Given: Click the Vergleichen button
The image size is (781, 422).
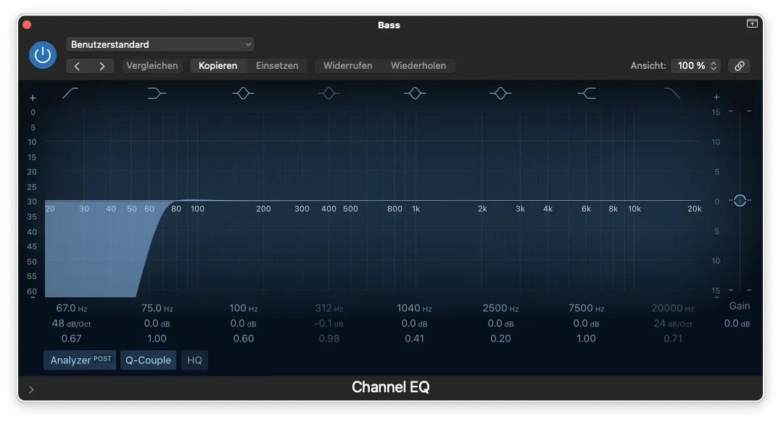Looking at the screenshot, I should tap(152, 66).
